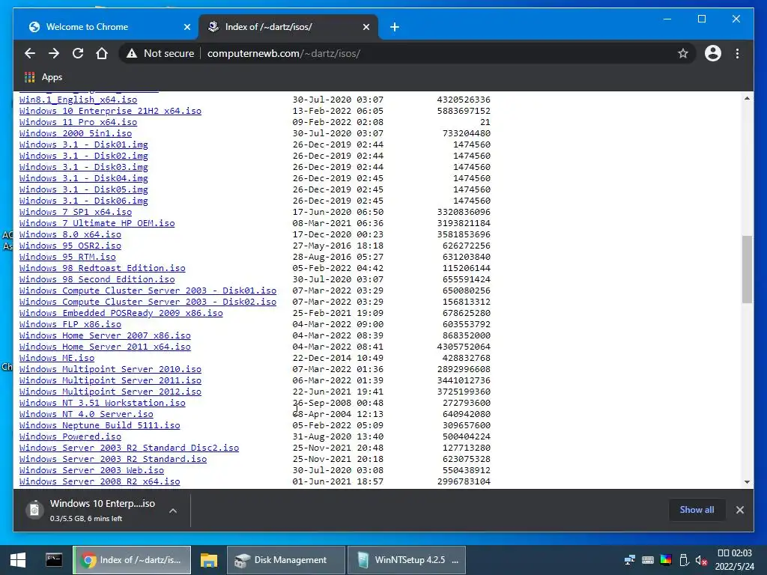This screenshot has width=767, height=575.
Task: Close the Welcome to Chrome tab
Action: [187, 27]
